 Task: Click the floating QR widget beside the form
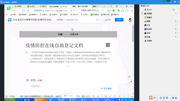point(129,77)
